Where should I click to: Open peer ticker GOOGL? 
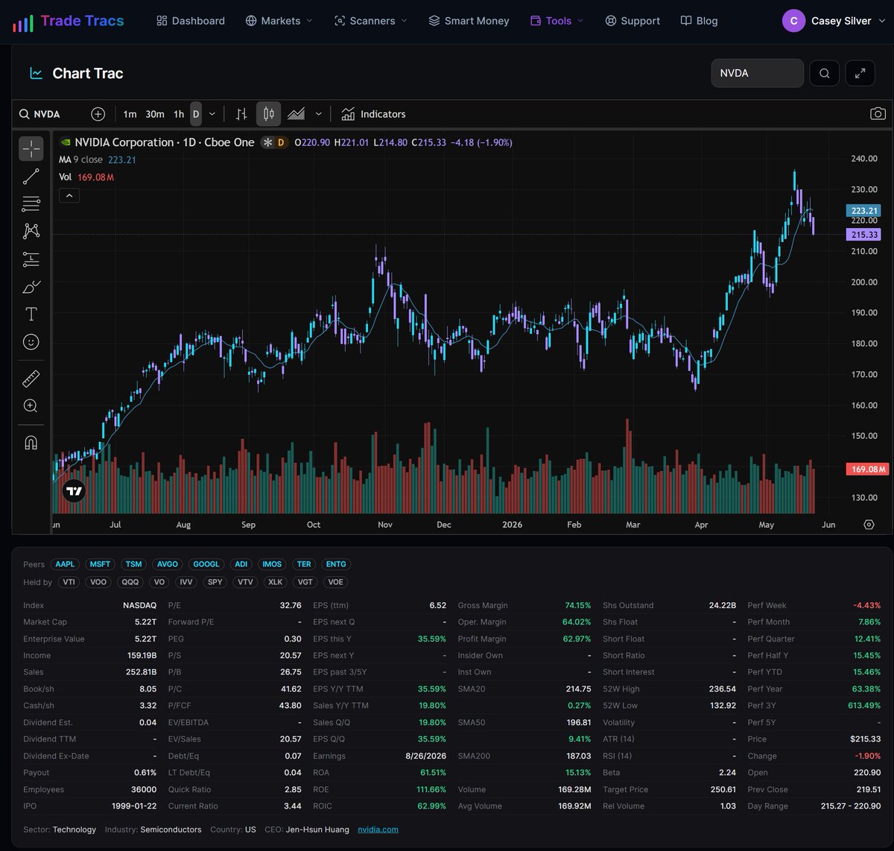pyautogui.click(x=206, y=564)
